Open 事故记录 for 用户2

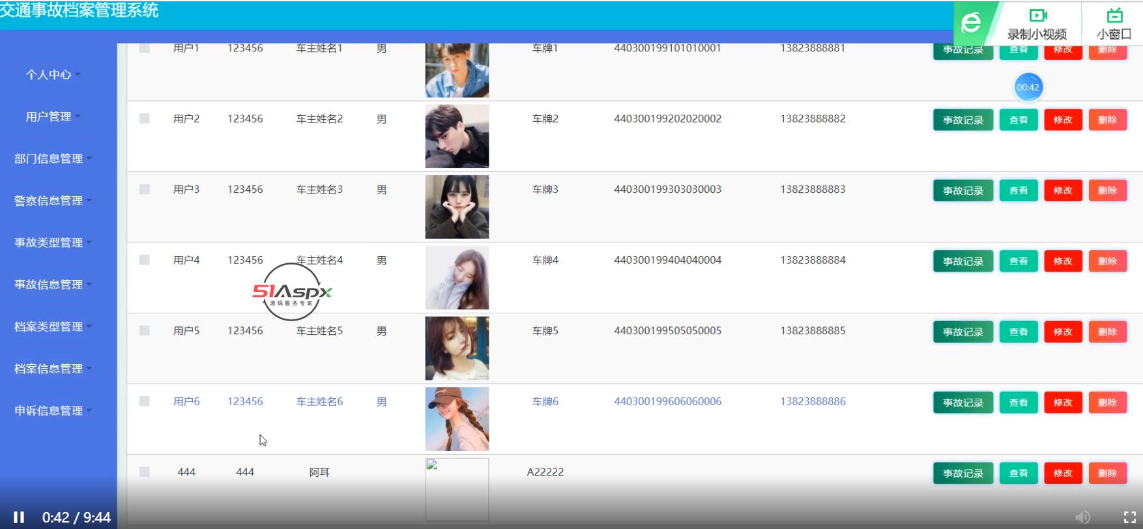tap(963, 120)
